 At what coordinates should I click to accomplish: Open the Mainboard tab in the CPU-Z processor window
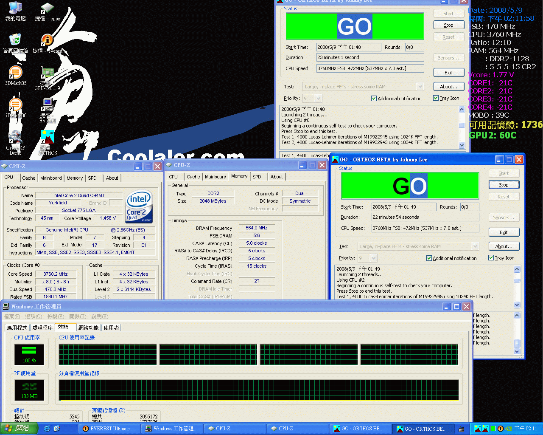point(51,178)
